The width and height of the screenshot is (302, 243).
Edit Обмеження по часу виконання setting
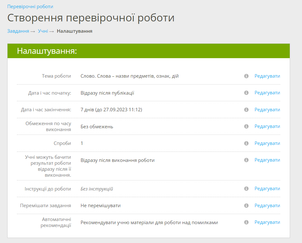point(267,126)
